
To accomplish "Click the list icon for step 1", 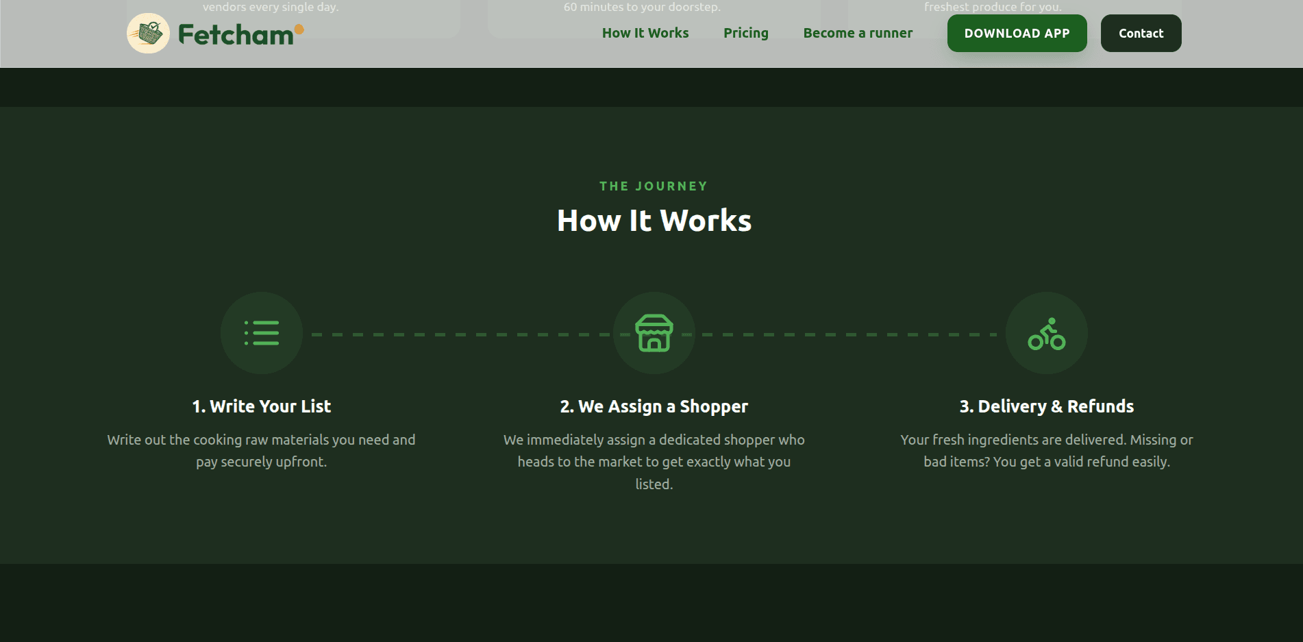I will pyautogui.click(x=262, y=333).
